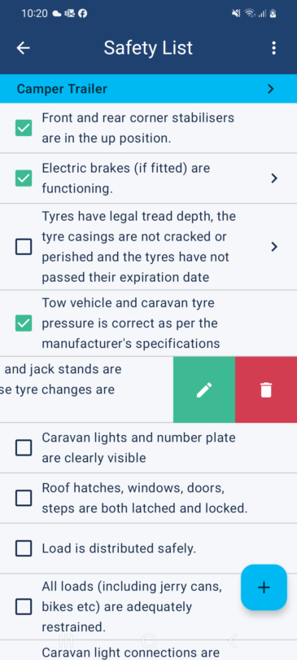Screen dimensions: 297x660
Task: Select the Camper Trailer header bar
Action: pos(148,89)
